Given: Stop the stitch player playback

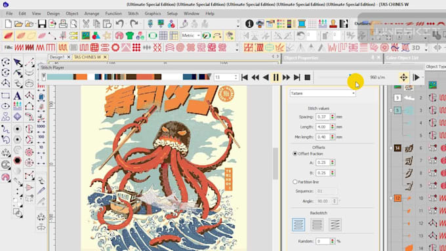Looking at the screenshot, I should point(307,77).
